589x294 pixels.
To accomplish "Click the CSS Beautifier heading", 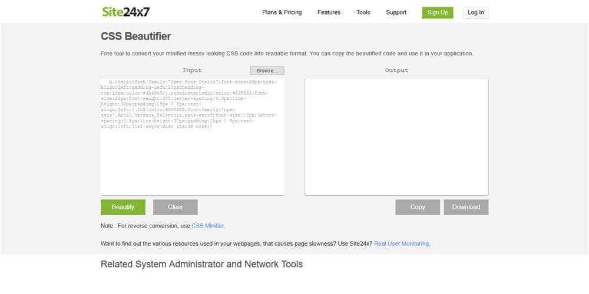I will (136, 36).
